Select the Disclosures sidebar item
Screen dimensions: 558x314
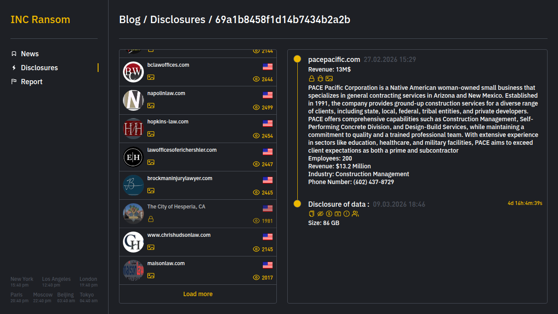click(x=39, y=68)
